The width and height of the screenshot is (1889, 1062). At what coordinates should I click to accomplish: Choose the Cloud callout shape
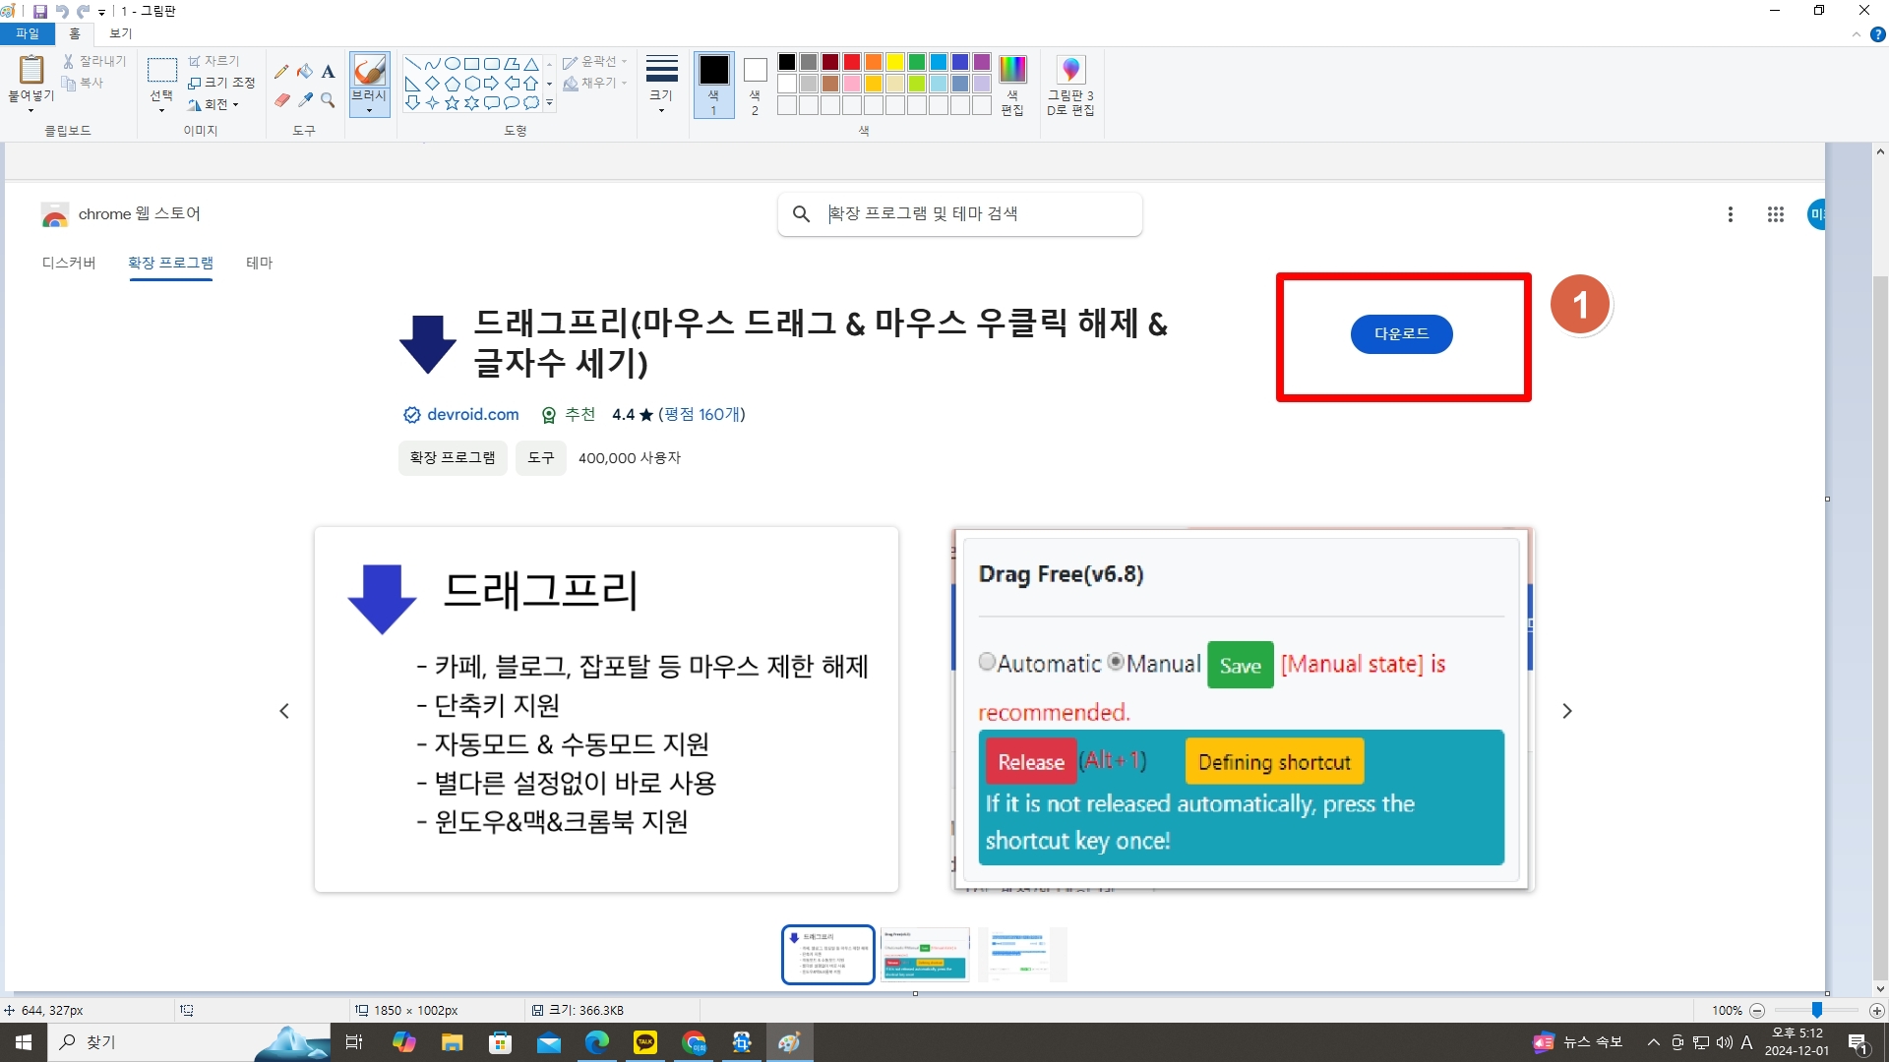pyautogui.click(x=531, y=102)
